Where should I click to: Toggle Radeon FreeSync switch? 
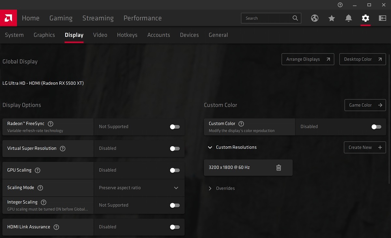tap(175, 127)
